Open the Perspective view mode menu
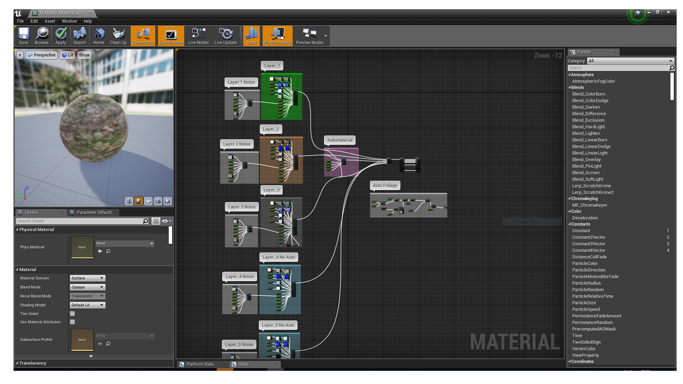 (x=41, y=55)
